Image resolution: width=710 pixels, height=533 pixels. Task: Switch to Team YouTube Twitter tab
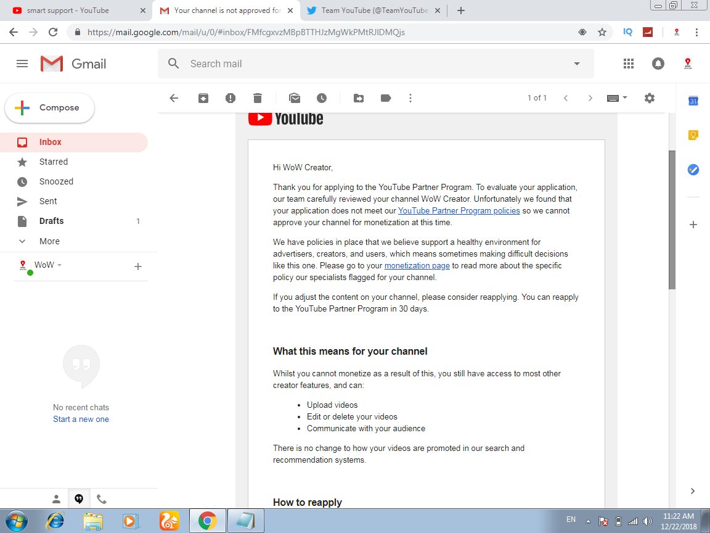372,10
